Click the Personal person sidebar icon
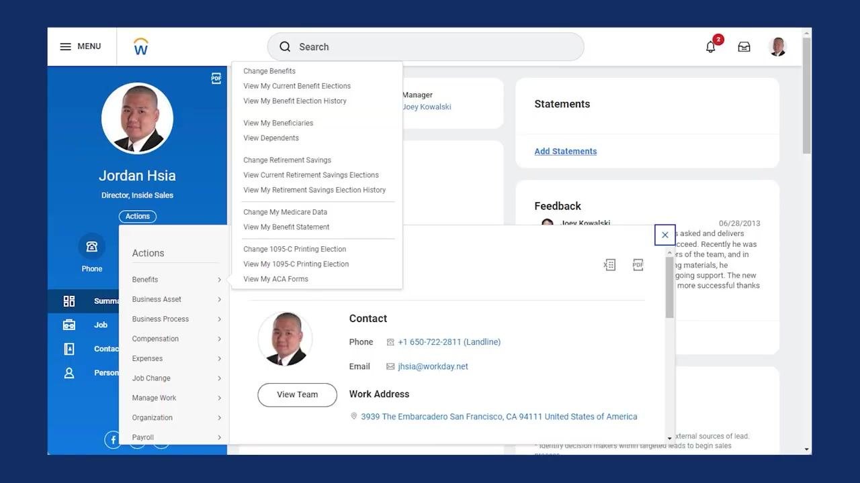Image resolution: width=860 pixels, height=483 pixels. (69, 373)
